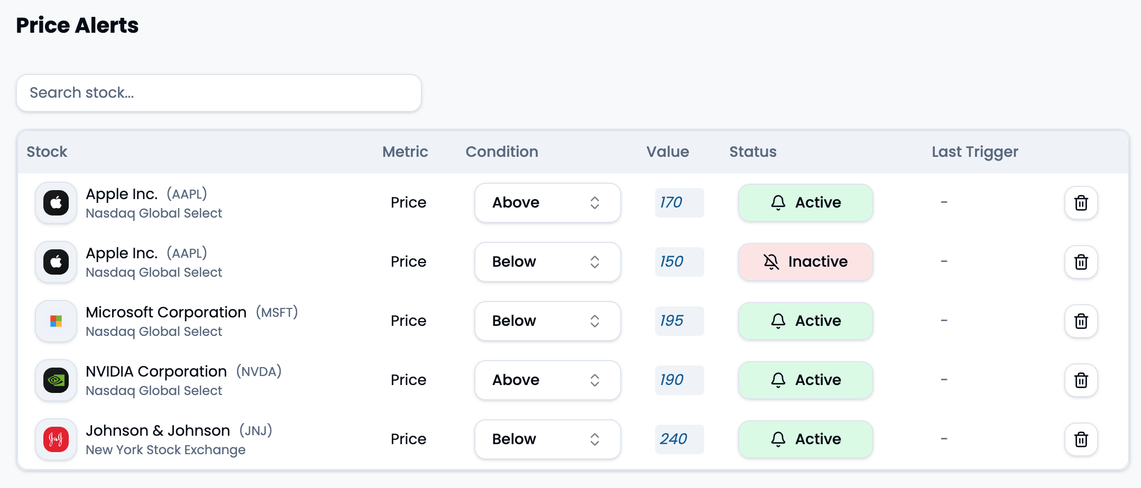
Task: Delete the Microsoft price alert
Action: tap(1081, 321)
